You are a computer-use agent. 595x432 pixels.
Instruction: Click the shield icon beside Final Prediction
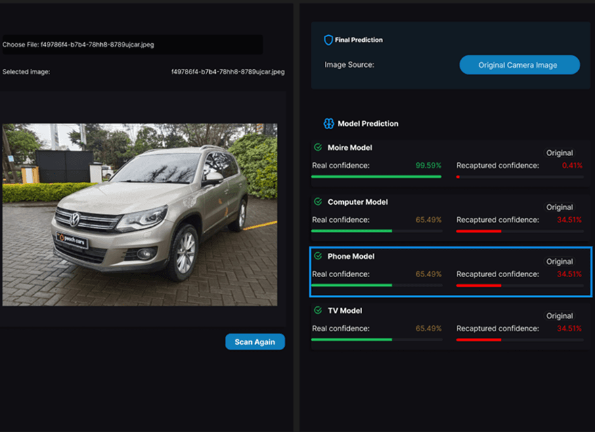(328, 39)
